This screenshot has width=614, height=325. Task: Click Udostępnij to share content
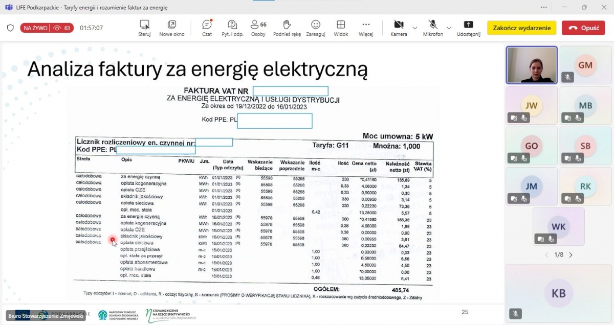[469, 28]
